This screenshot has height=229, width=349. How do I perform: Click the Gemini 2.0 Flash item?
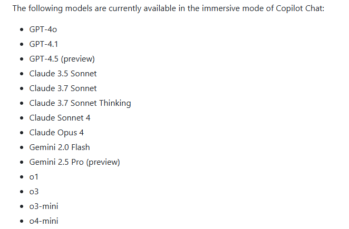pos(60,147)
